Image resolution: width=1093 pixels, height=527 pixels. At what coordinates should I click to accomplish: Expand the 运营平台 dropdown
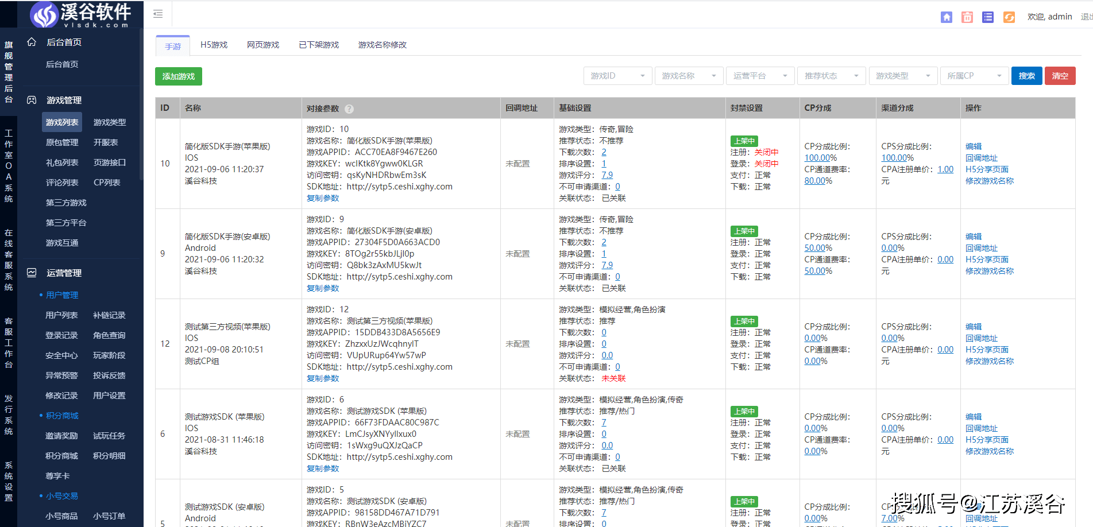[x=759, y=76]
